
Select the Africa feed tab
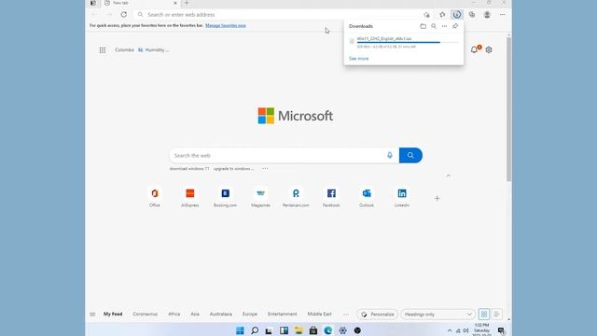[x=174, y=314]
